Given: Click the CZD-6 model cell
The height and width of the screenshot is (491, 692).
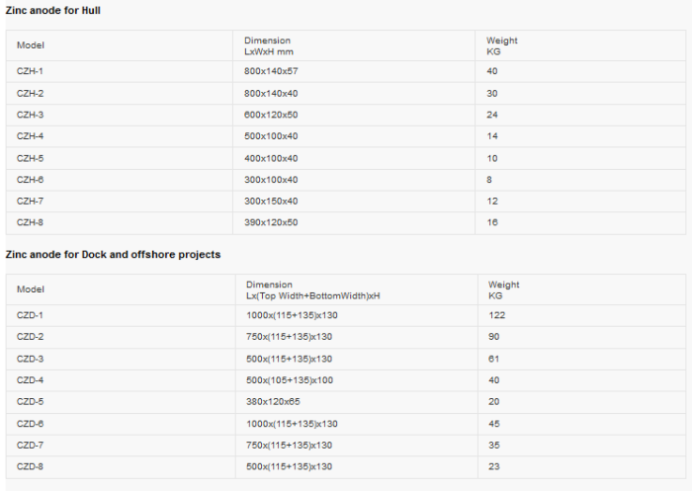Looking at the screenshot, I should click(x=31, y=424).
